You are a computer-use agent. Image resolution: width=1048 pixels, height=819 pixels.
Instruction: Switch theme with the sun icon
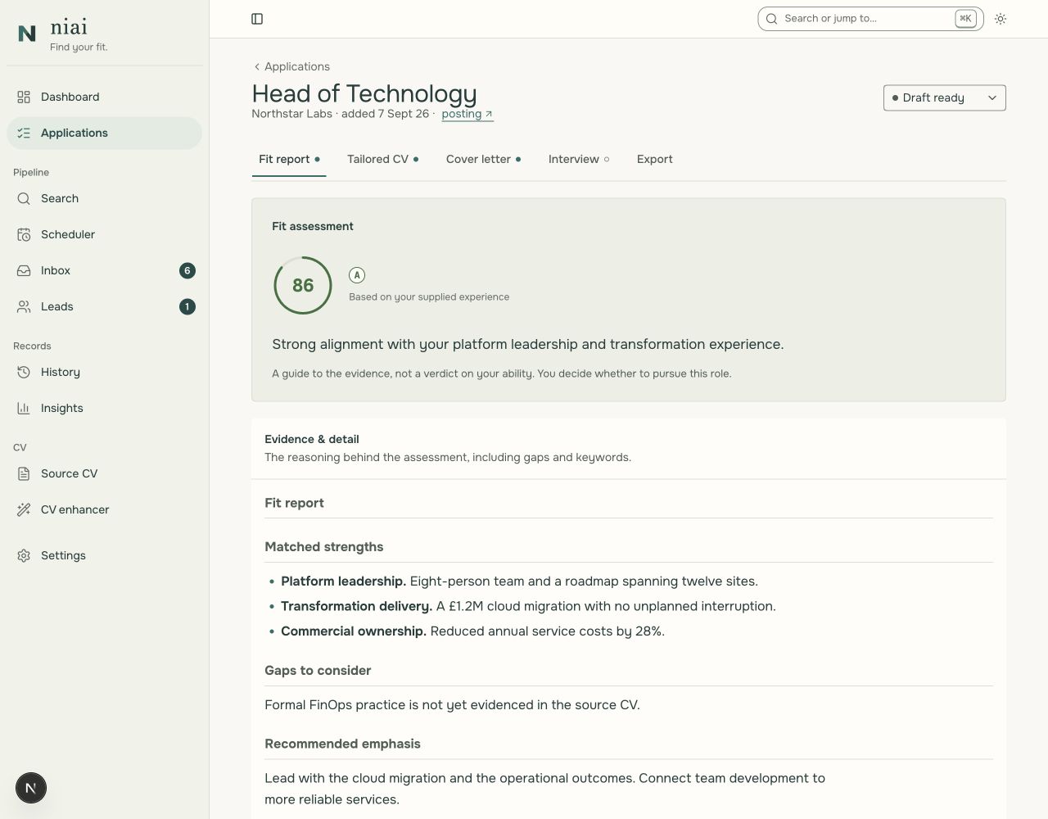point(1001,19)
